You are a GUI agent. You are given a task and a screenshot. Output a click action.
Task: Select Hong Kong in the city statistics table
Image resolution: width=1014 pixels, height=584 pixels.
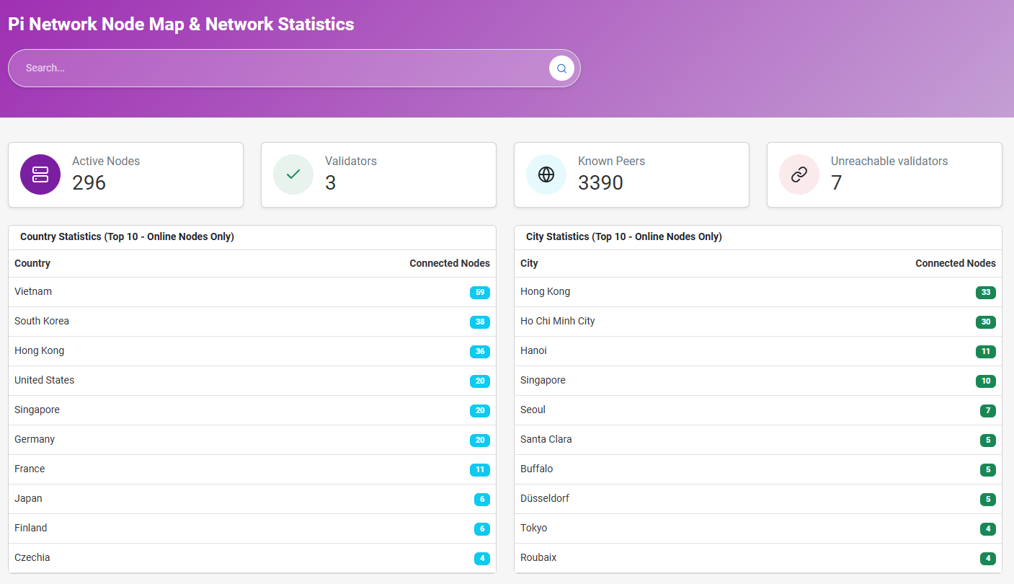coord(545,291)
